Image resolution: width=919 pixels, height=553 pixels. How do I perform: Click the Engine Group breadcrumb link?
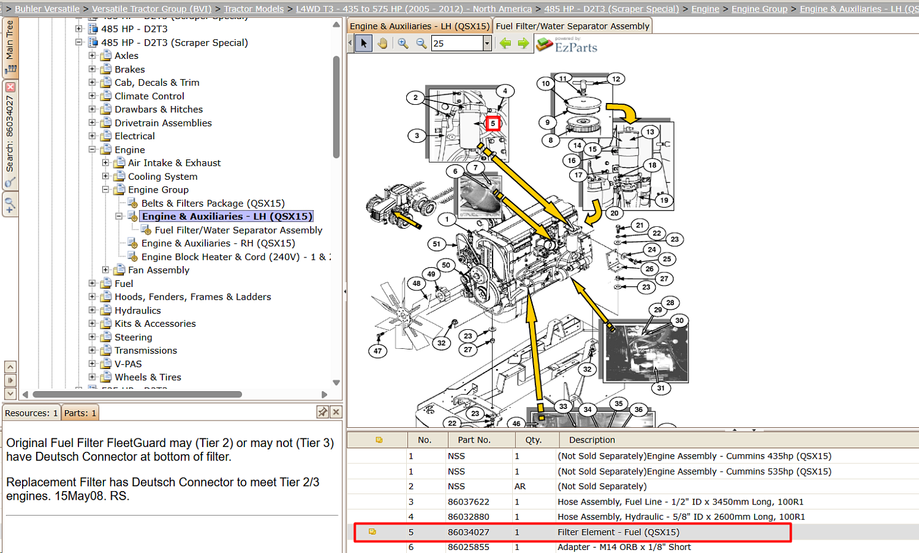(759, 9)
